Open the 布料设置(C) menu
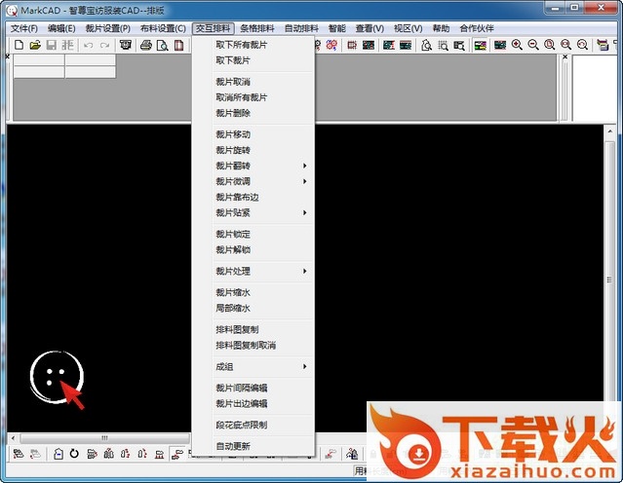Screen dimensions: 623x483 coord(163,28)
